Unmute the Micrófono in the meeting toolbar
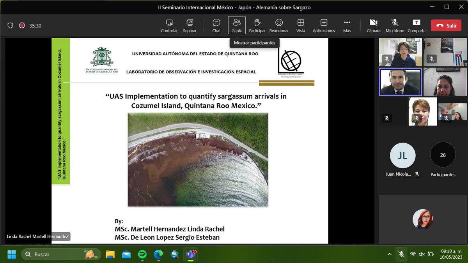The image size is (468, 263). pyautogui.click(x=394, y=25)
